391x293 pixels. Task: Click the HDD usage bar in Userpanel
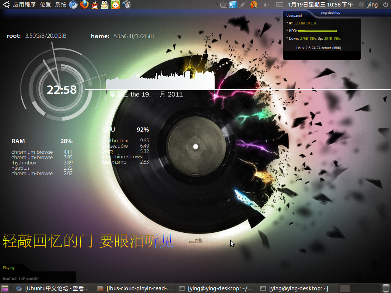317,31
